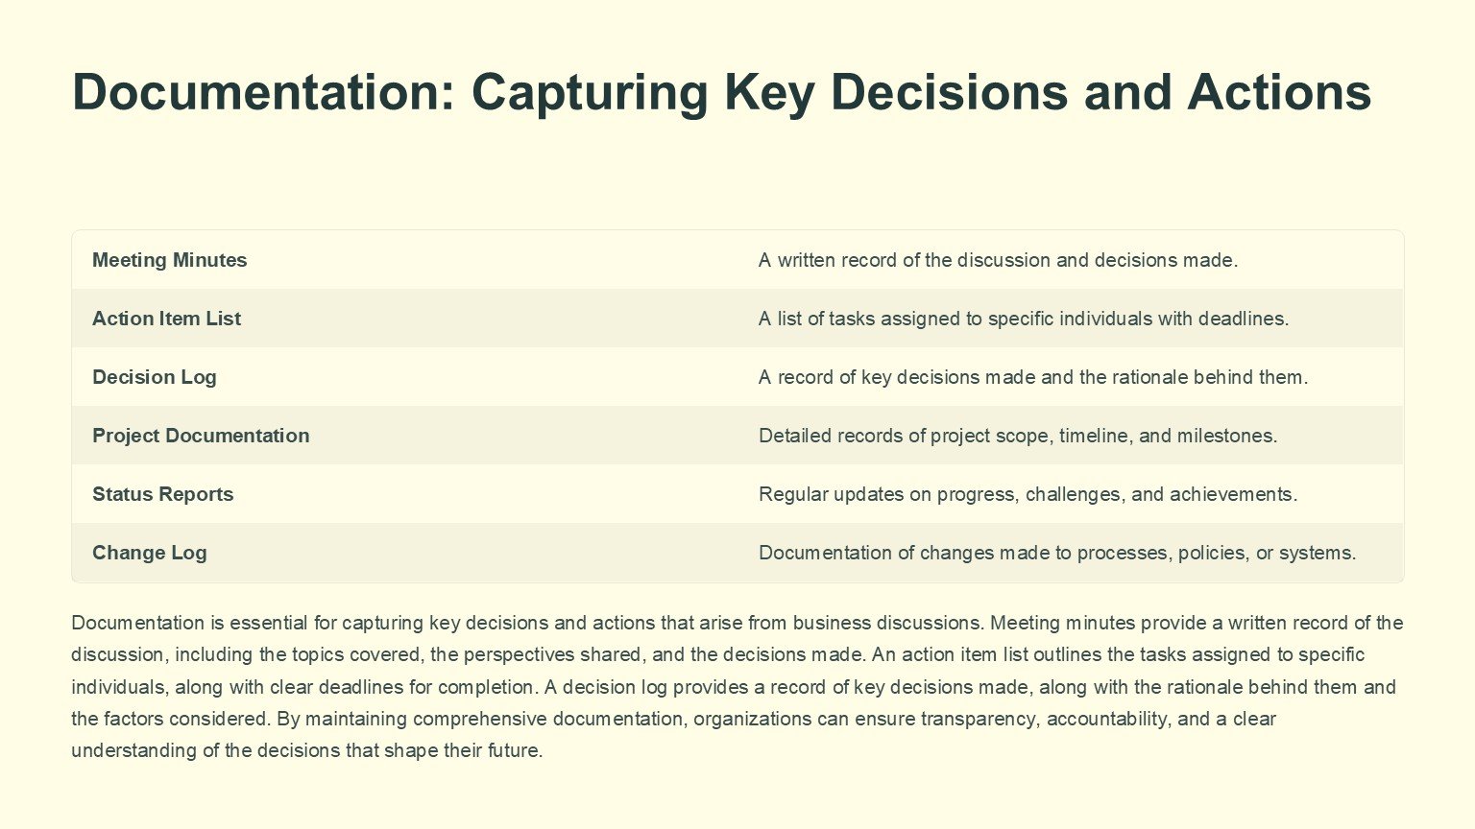Select the "Action Item List" table cell
Image resolution: width=1475 pixels, height=829 pixels.
[x=167, y=319]
